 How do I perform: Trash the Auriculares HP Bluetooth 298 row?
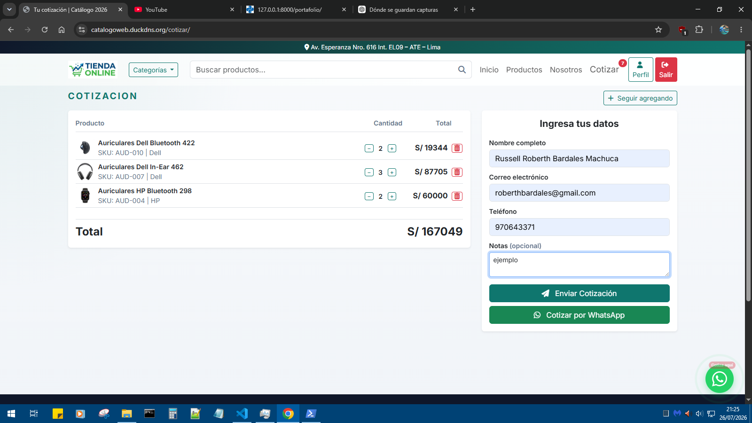pos(457,196)
